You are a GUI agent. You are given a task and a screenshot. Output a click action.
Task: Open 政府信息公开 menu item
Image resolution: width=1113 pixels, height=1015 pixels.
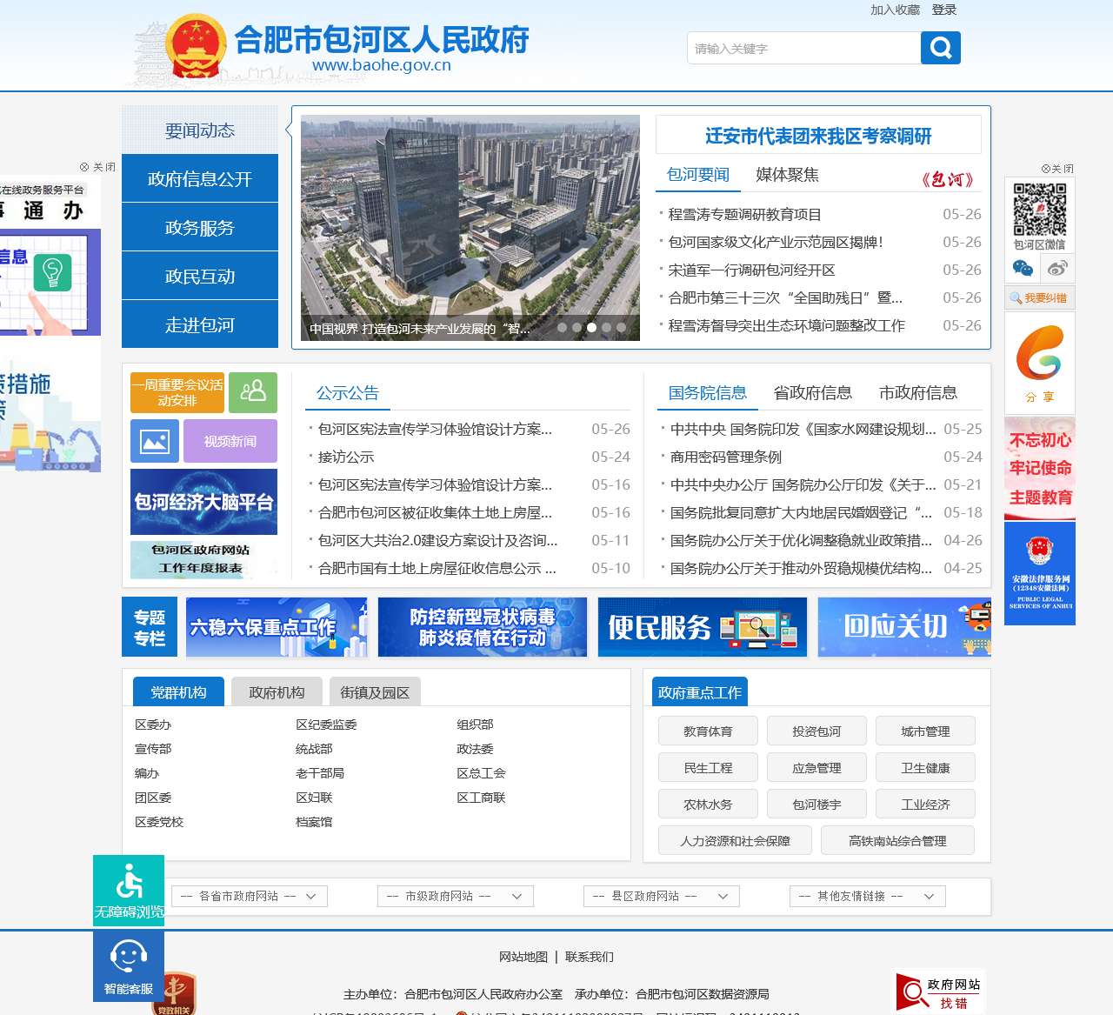pos(200,178)
